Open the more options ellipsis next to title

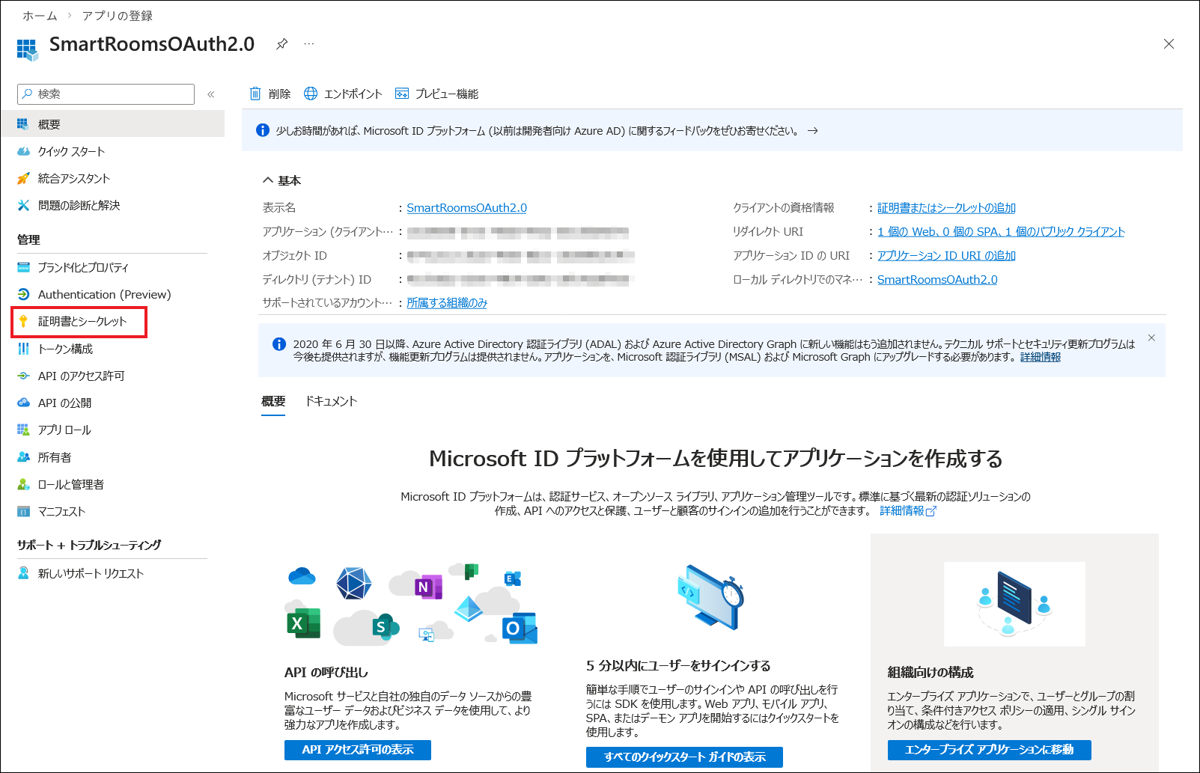[x=309, y=44]
